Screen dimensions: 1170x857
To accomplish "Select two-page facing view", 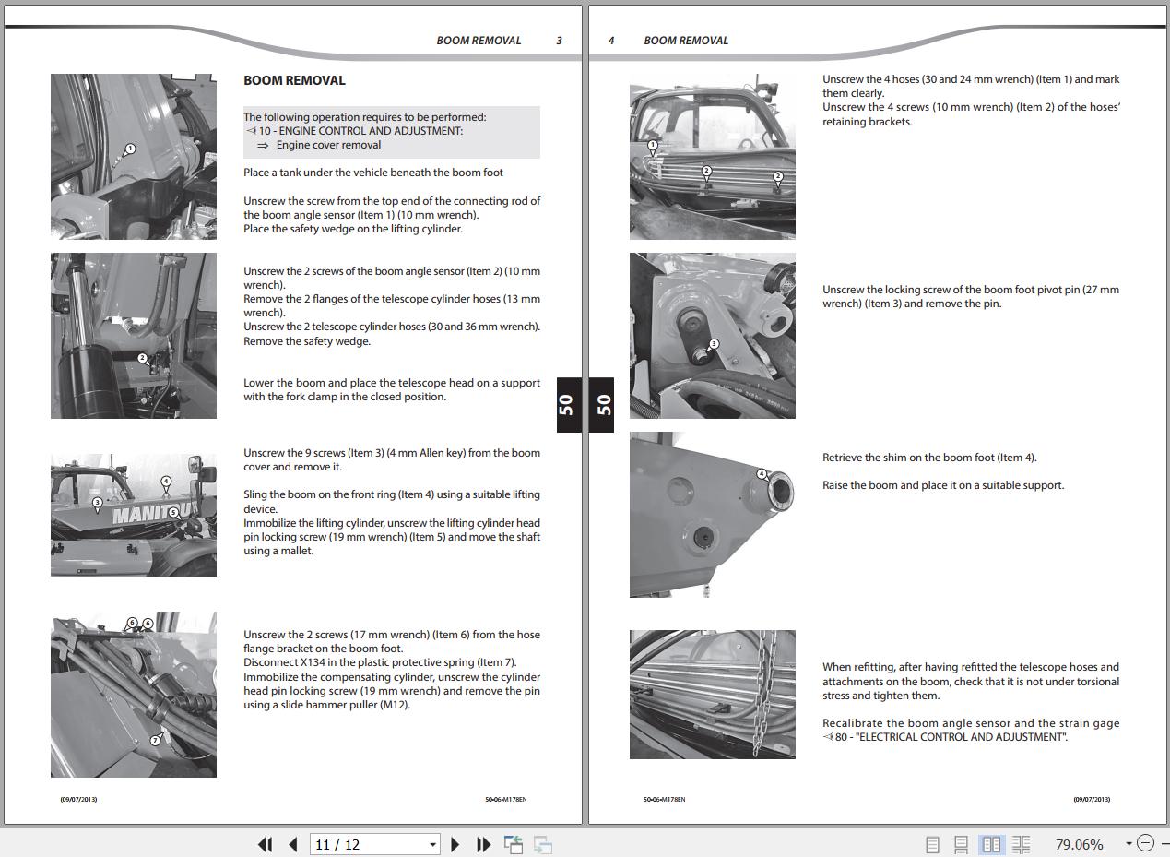I will (x=992, y=844).
